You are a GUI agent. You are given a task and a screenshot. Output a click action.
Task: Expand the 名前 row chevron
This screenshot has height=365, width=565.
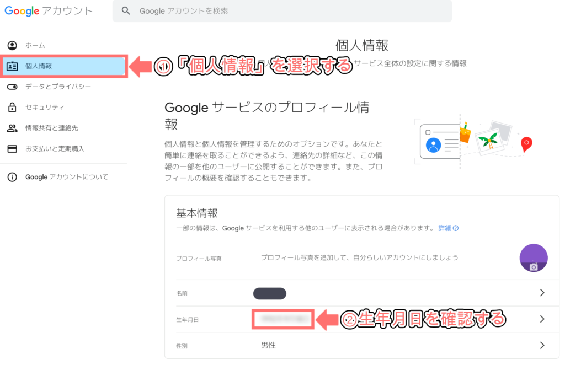click(542, 293)
